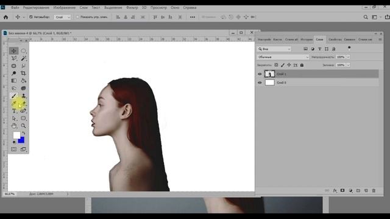This screenshot has width=390, height=219.
Task: Toggle the Автовыбор checkbox
Action: coord(31,17)
